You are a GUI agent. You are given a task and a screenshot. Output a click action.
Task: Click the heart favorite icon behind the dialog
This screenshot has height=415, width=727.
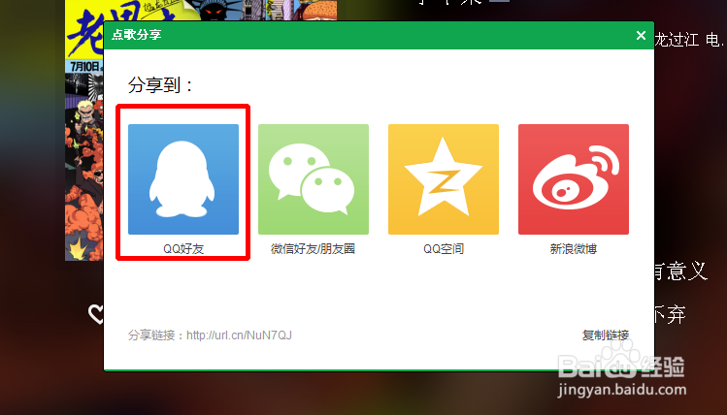pyautogui.click(x=96, y=314)
